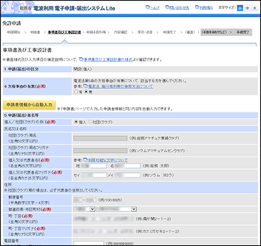Click the example text (例:100-8926)
The image size is (261, 246).
pos(110,200)
